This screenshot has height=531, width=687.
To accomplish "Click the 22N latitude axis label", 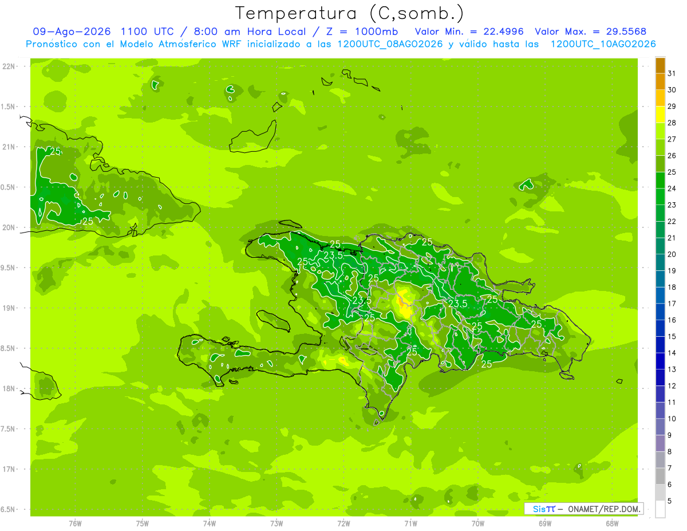I will [x=9, y=66].
